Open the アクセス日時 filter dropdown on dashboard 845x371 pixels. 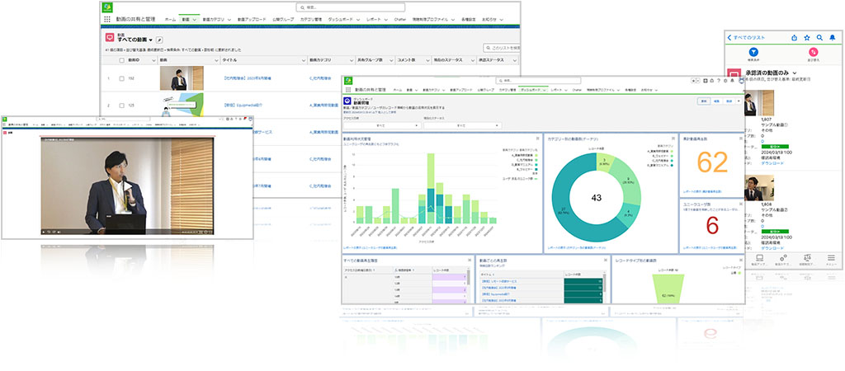pos(382,125)
